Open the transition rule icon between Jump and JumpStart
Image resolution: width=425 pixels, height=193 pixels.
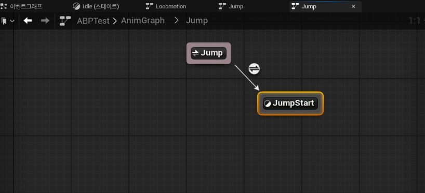tap(254, 69)
